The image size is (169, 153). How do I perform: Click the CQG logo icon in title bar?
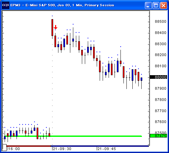pyautogui.click(x=6, y=5)
